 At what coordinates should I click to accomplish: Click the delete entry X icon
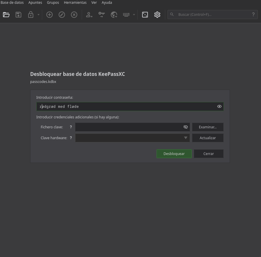74,15
